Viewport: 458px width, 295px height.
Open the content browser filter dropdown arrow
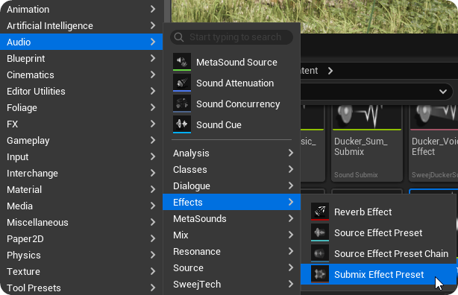[443, 92]
